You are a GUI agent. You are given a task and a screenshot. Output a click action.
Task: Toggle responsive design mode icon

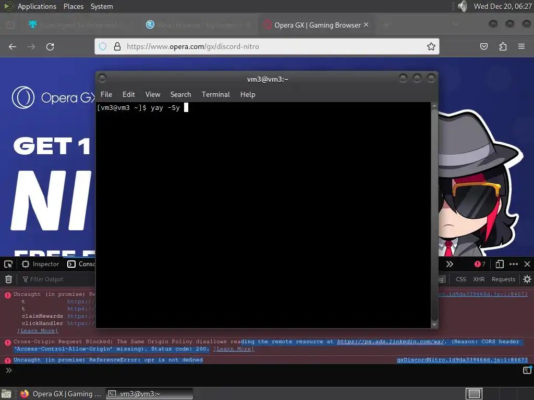[x=500, y=264]
